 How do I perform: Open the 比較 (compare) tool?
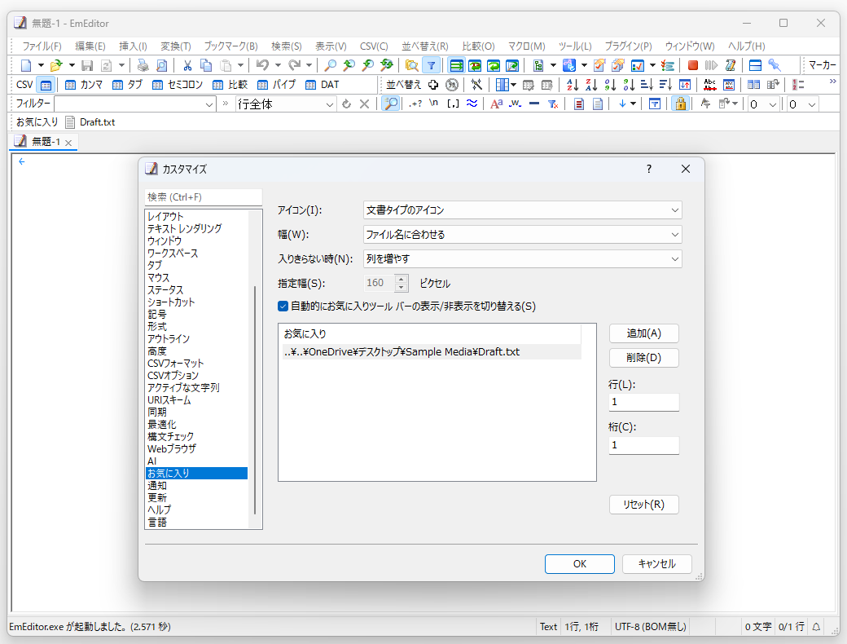pyautogui.click(x=226, y=85)
